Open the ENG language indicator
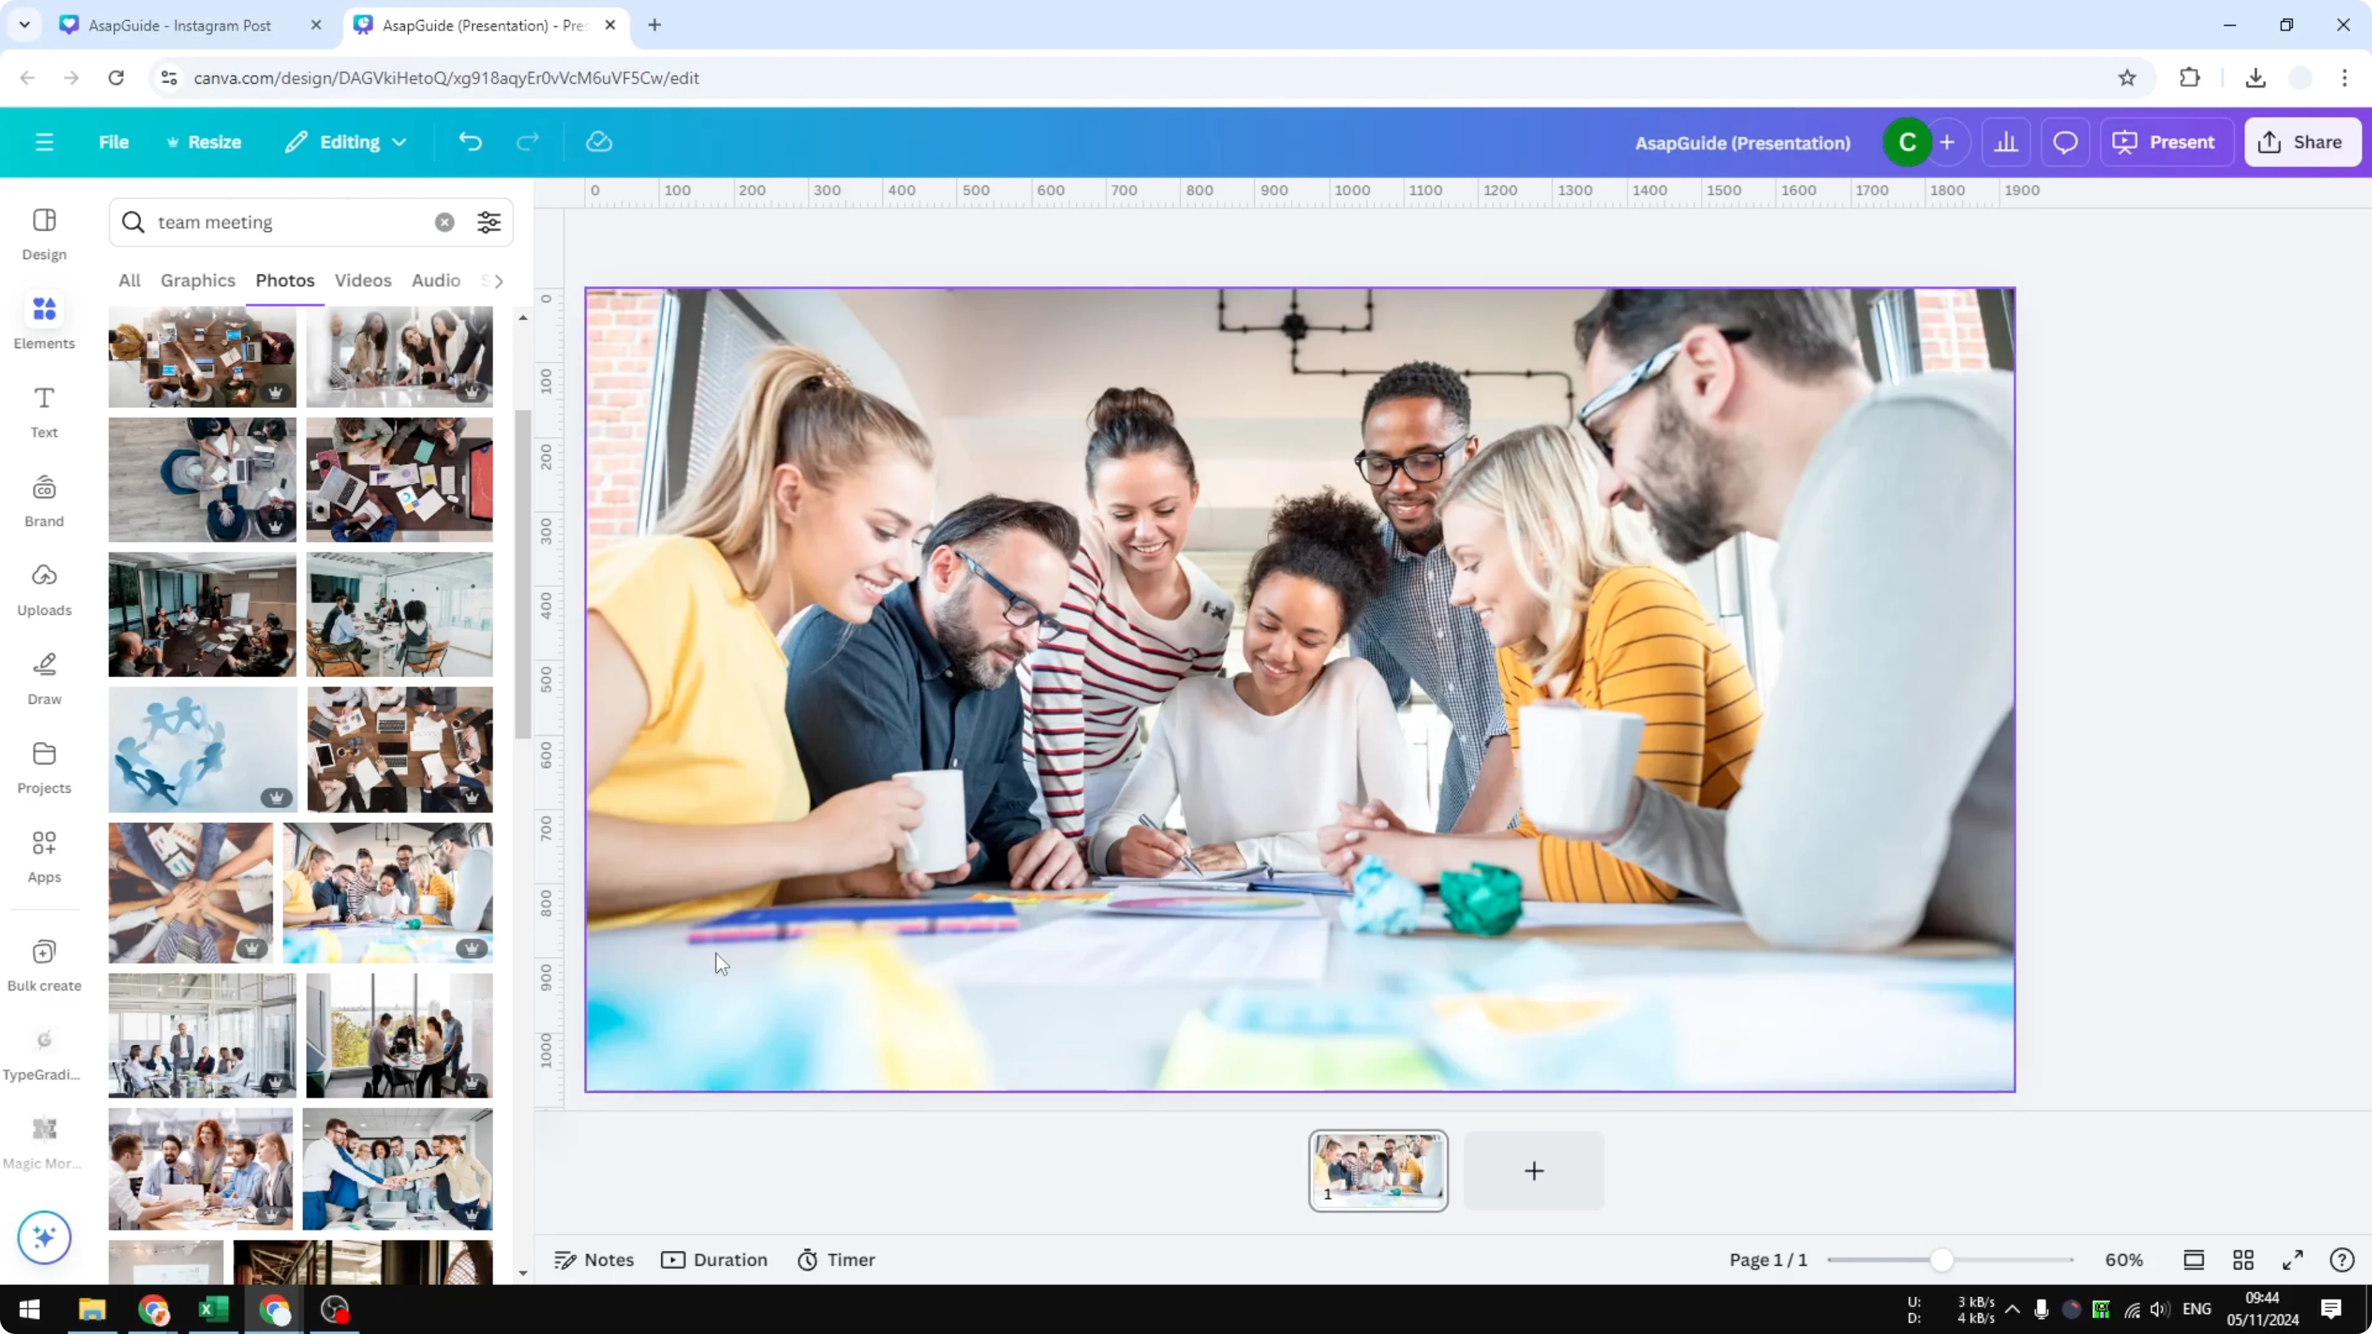The image size is (2372, 1334). pyautogui.click(x=2196, y=1309)
